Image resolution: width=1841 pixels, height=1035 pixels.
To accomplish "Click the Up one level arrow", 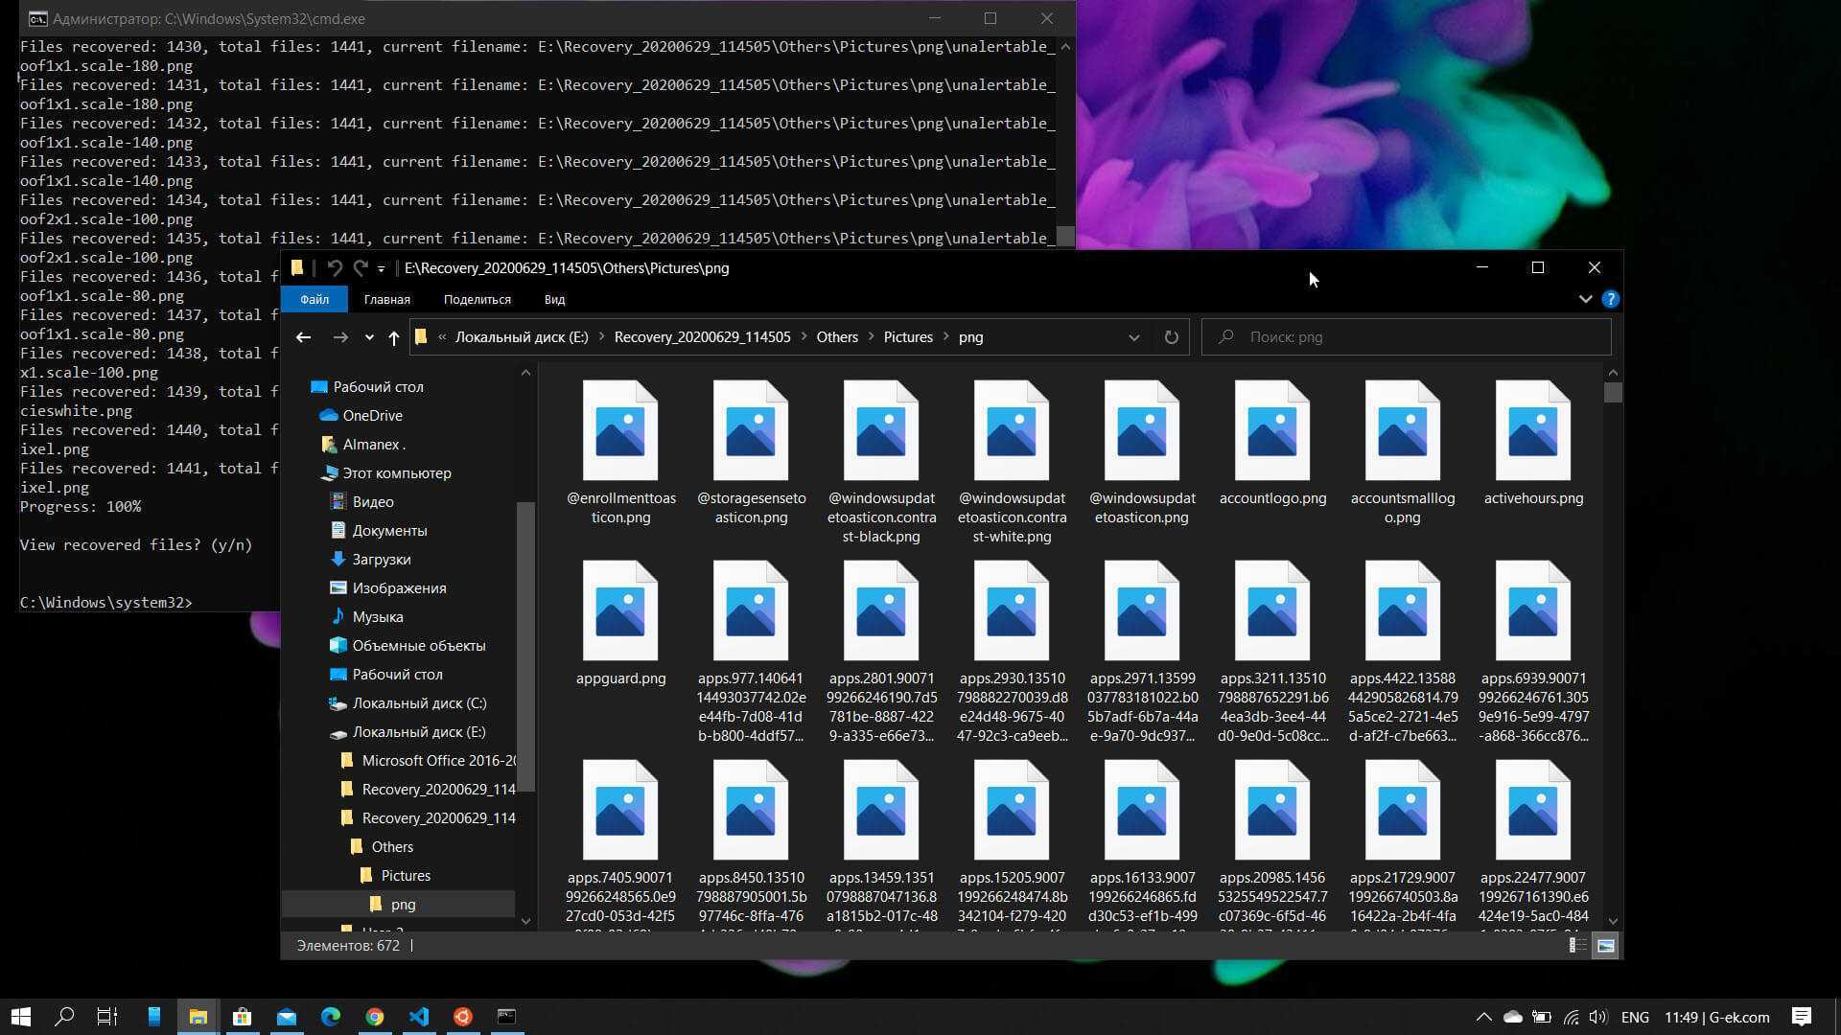I will (x=393, y=337).
